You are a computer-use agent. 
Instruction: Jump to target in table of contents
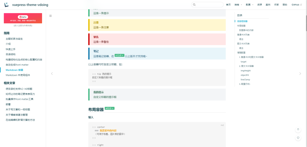pos(243,62)
